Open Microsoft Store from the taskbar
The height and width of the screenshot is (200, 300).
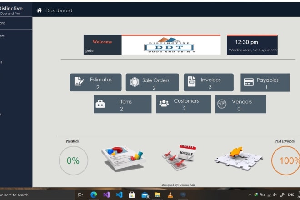pyautogui.click(x=132, y=195)
